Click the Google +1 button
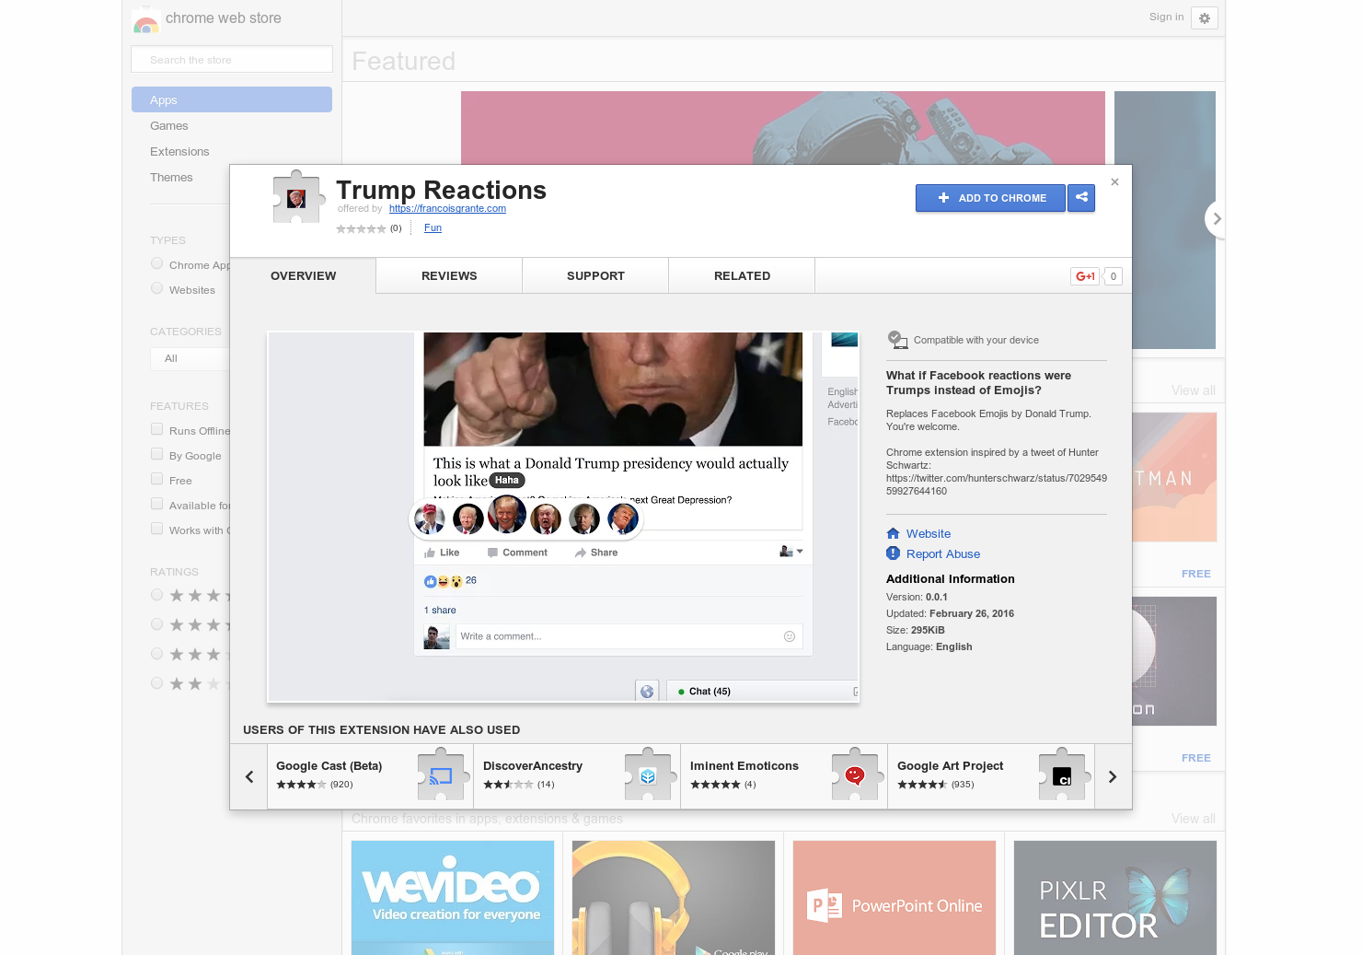The image size is (1362, 955). tap(1085, 276)
